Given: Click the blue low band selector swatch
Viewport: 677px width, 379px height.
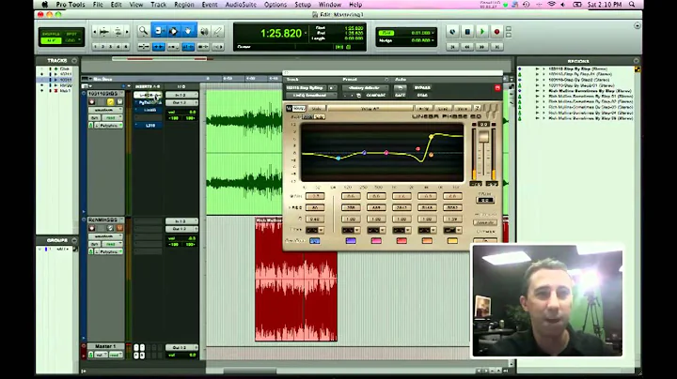Looking at the screenshot, I should click(315, 241).
